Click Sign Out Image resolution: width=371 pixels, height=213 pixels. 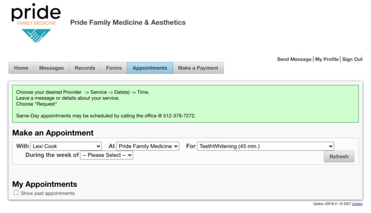coord(352,59)
